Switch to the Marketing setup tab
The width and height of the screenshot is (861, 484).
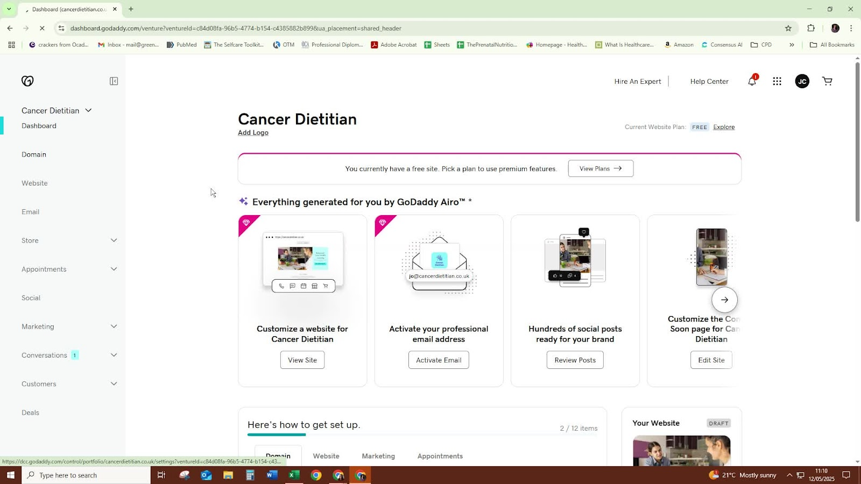(378, 456)
